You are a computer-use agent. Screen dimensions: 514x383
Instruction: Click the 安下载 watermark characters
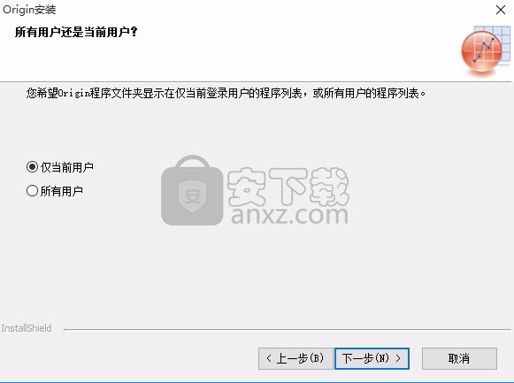288,186
